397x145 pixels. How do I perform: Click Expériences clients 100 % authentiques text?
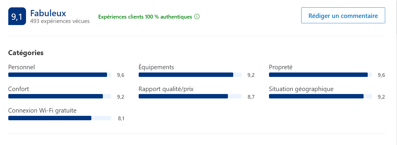click(145, 17)
